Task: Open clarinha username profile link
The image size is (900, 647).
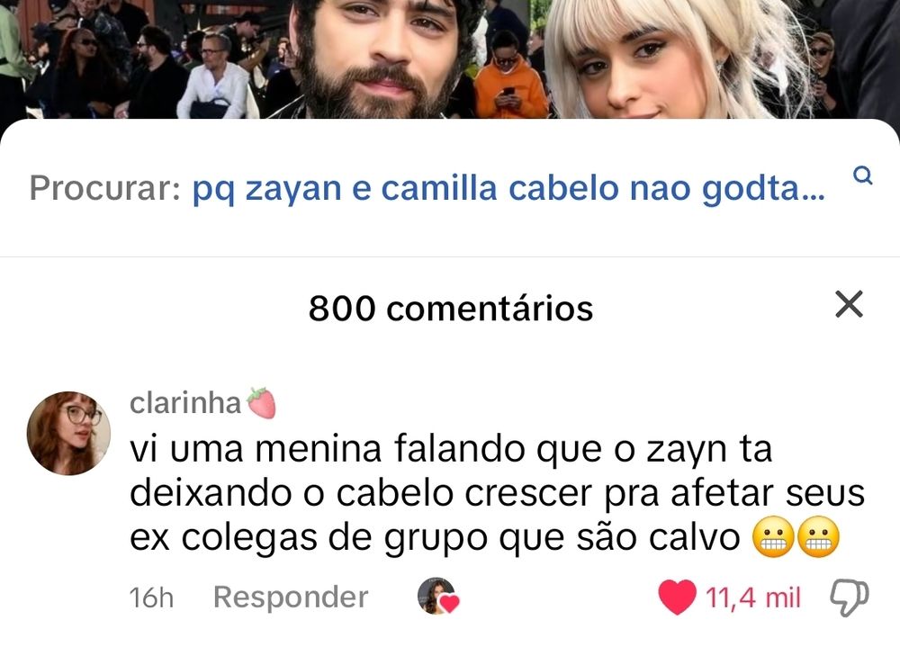Action: [x=184, y=402]
